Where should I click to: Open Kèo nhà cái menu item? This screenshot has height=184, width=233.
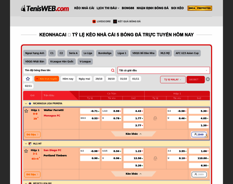pyautogui.click(x=84, y=8)
